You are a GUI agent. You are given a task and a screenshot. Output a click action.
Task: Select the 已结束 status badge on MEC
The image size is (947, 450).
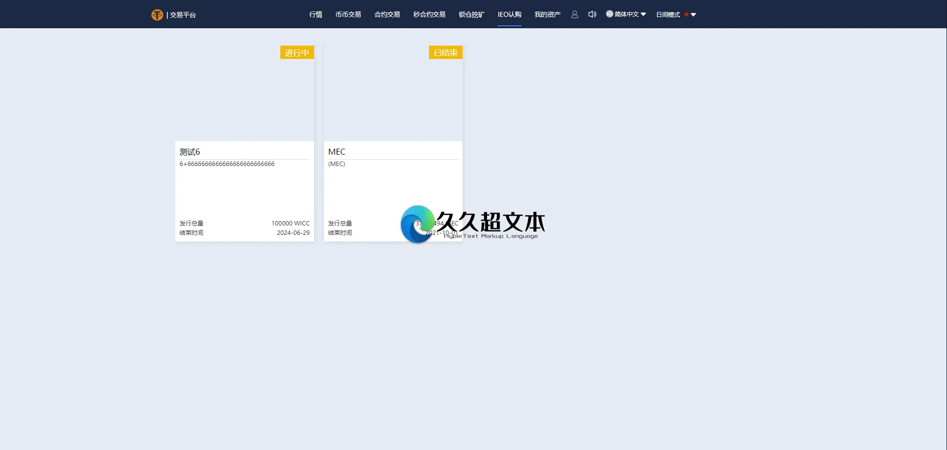pyautogui.click(x=445, y=52)
